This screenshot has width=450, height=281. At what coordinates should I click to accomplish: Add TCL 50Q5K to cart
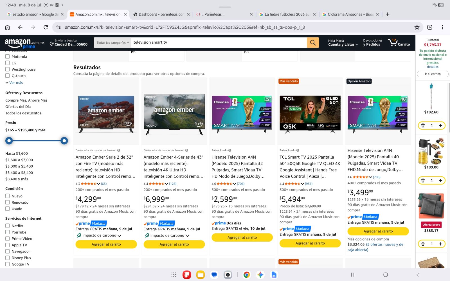click(310, 243)
